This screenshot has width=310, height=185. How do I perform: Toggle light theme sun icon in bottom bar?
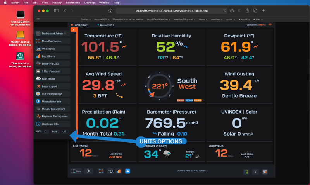(x=89, y=171)
